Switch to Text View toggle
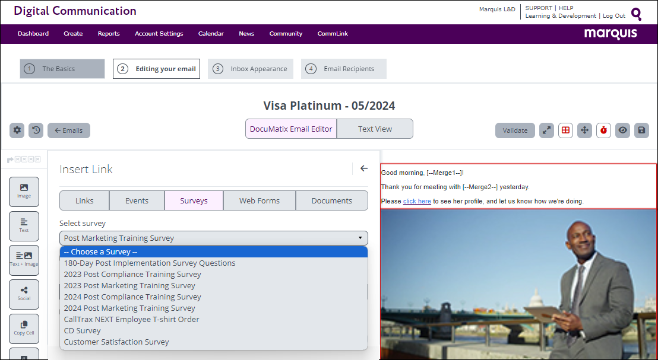 tap(375, 129)
